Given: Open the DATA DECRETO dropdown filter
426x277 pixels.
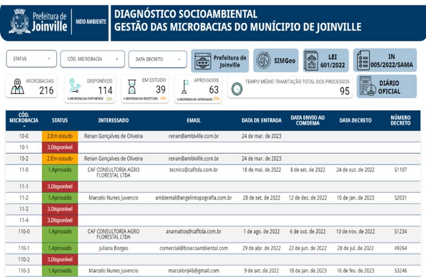Looking at the screenshot, I should [x=157, y=60].
